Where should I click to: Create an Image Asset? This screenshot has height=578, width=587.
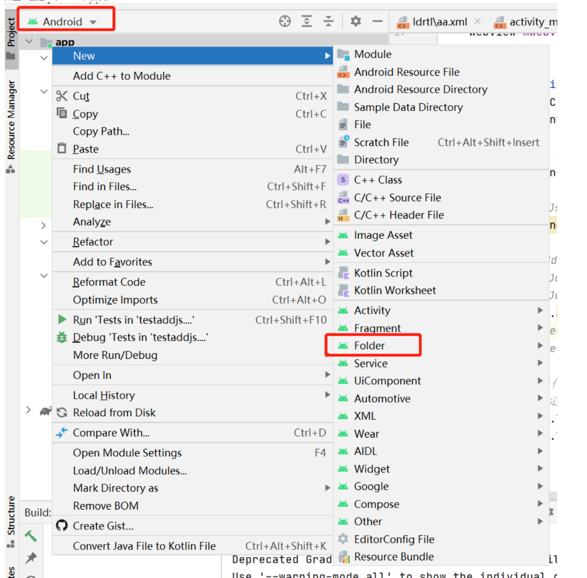441,235
